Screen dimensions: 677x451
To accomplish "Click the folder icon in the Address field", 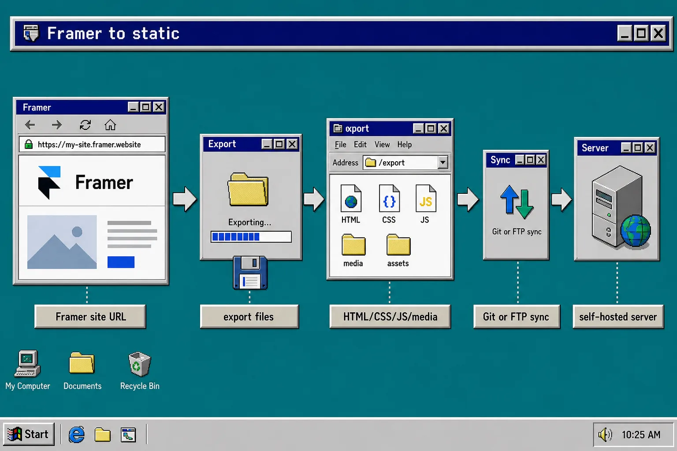I will (371, 163).
